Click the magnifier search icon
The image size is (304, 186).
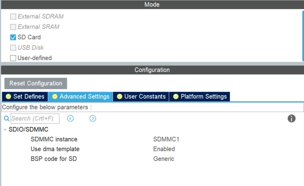6,118
